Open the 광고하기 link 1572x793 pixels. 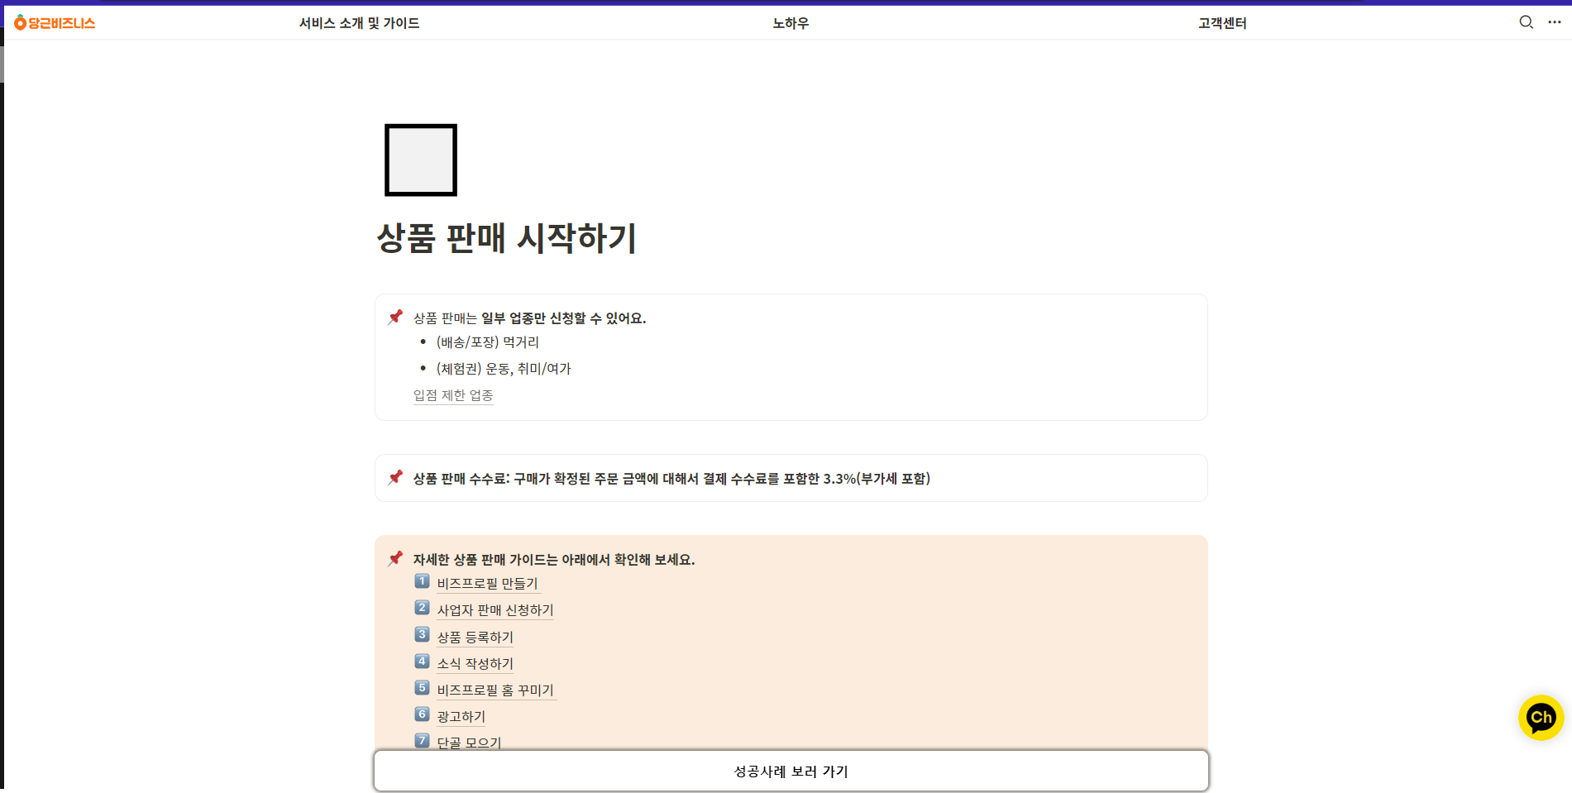tap(461, 717)
